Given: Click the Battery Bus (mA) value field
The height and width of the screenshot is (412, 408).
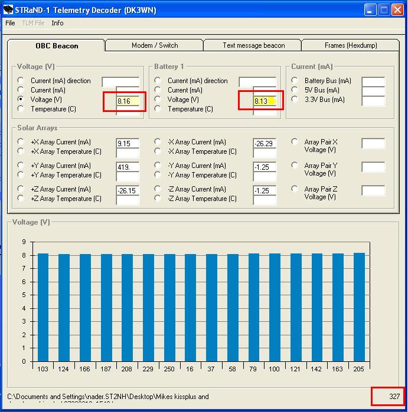Looking at the screenshot, I should tap(373, 82).
